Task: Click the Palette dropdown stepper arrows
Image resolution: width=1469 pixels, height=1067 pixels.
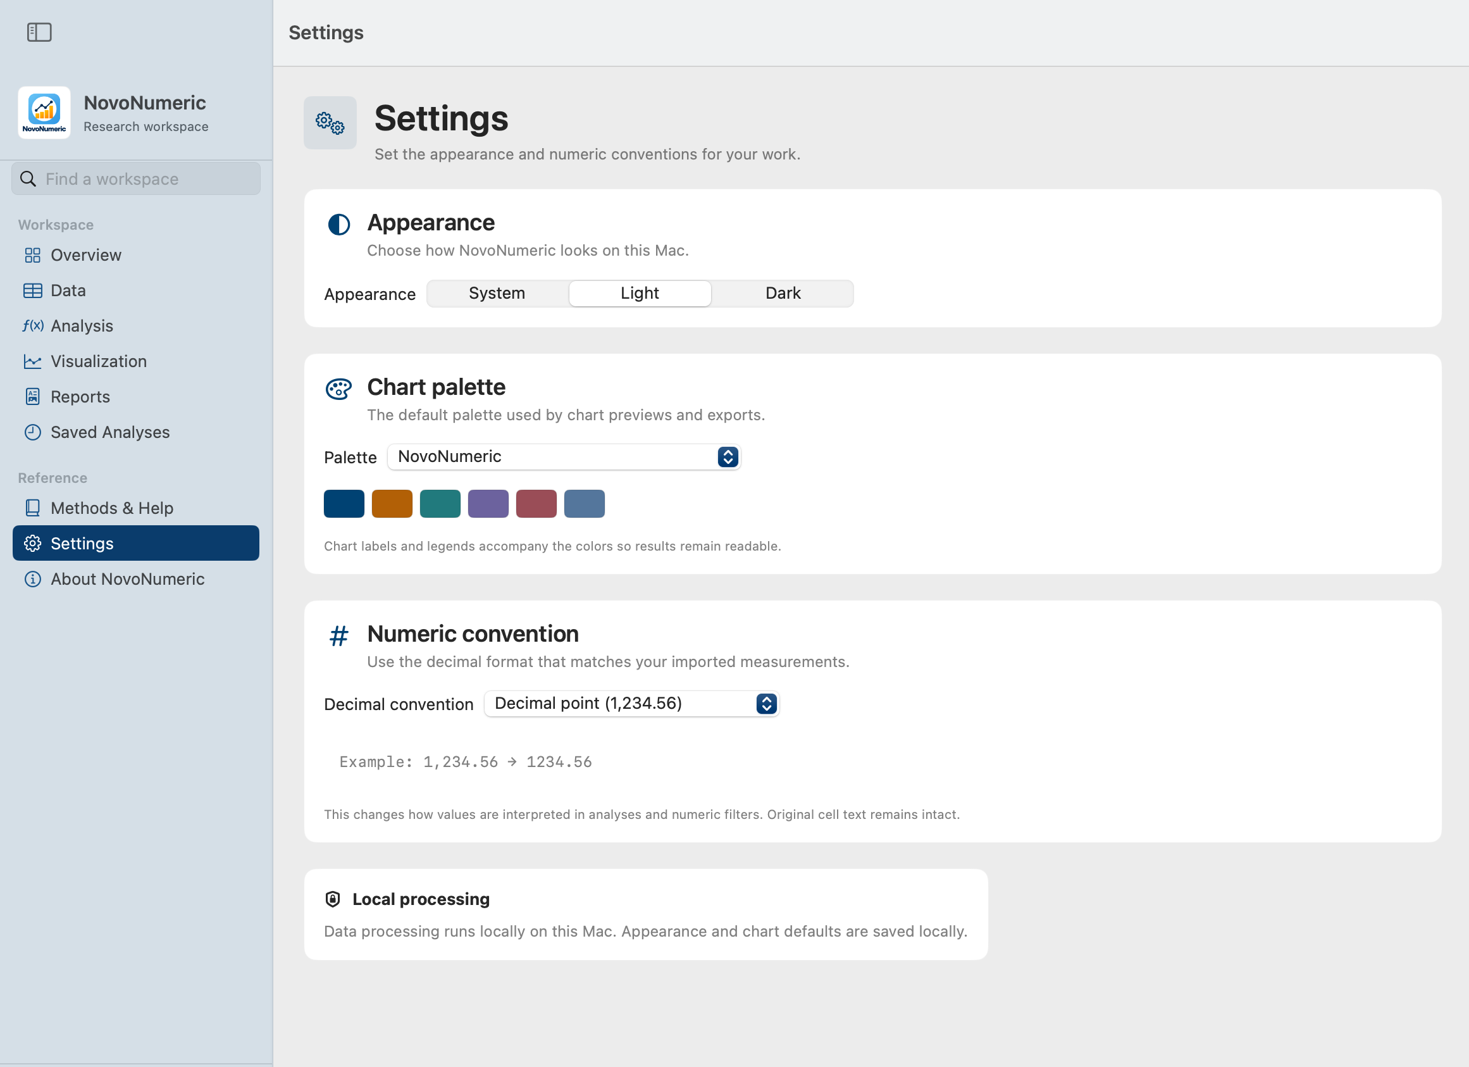Action: (728, 457)
